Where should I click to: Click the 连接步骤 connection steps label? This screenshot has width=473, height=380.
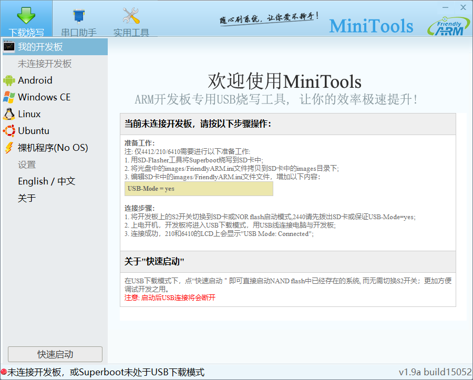pos(139,208)
